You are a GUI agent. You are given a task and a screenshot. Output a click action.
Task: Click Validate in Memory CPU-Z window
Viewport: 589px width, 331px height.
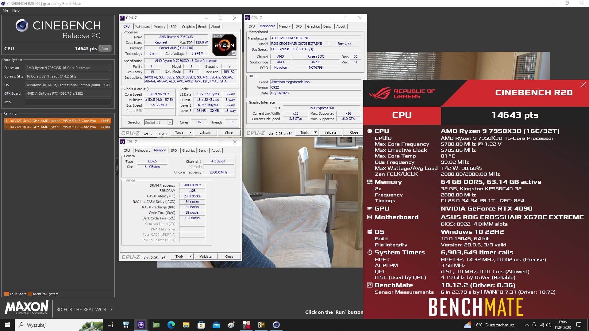(206, 257)
